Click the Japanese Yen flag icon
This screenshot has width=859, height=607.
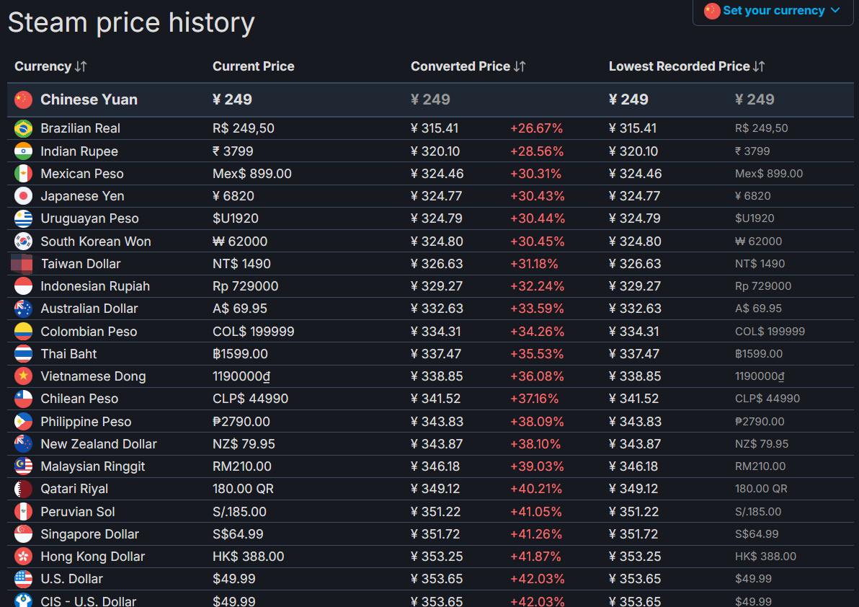pyautogui.click(x=23, y=196)
